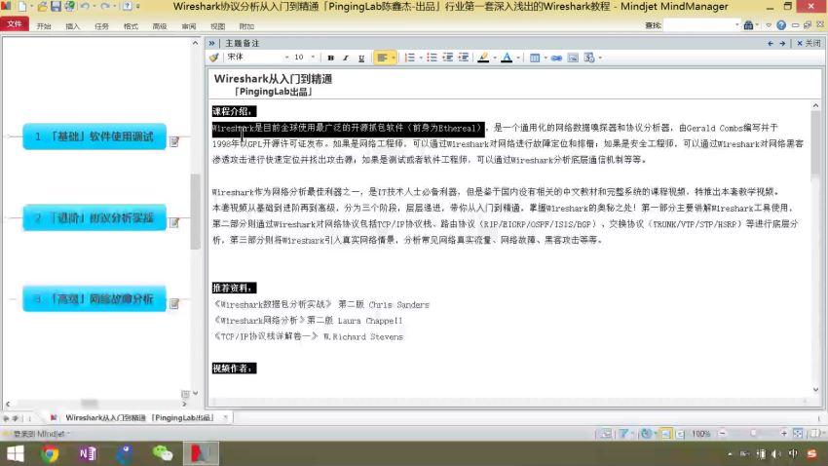Click the 登录到 Mindjet sign-in link
The height and width of the screenshot is (466, 828).
pyautogui.click(x=39, y=434)
